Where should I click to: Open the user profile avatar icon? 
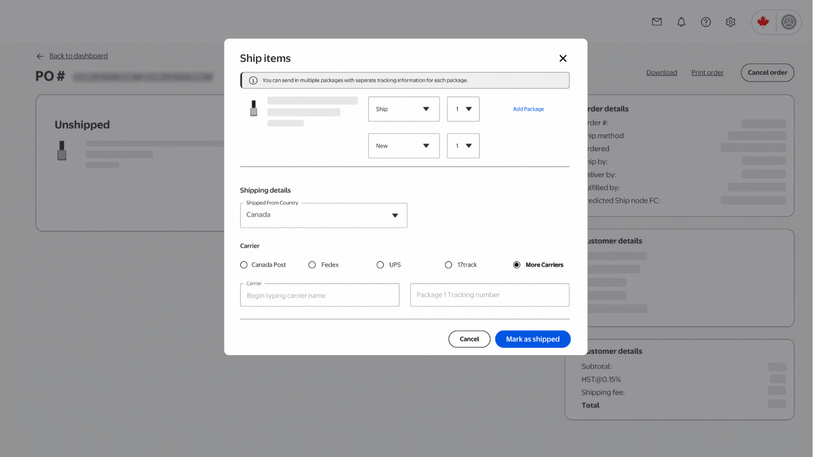click(x=788, y=22)
